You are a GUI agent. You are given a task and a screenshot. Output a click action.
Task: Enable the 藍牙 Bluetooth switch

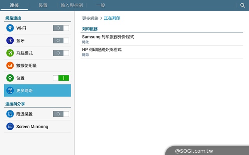[61, 40]
